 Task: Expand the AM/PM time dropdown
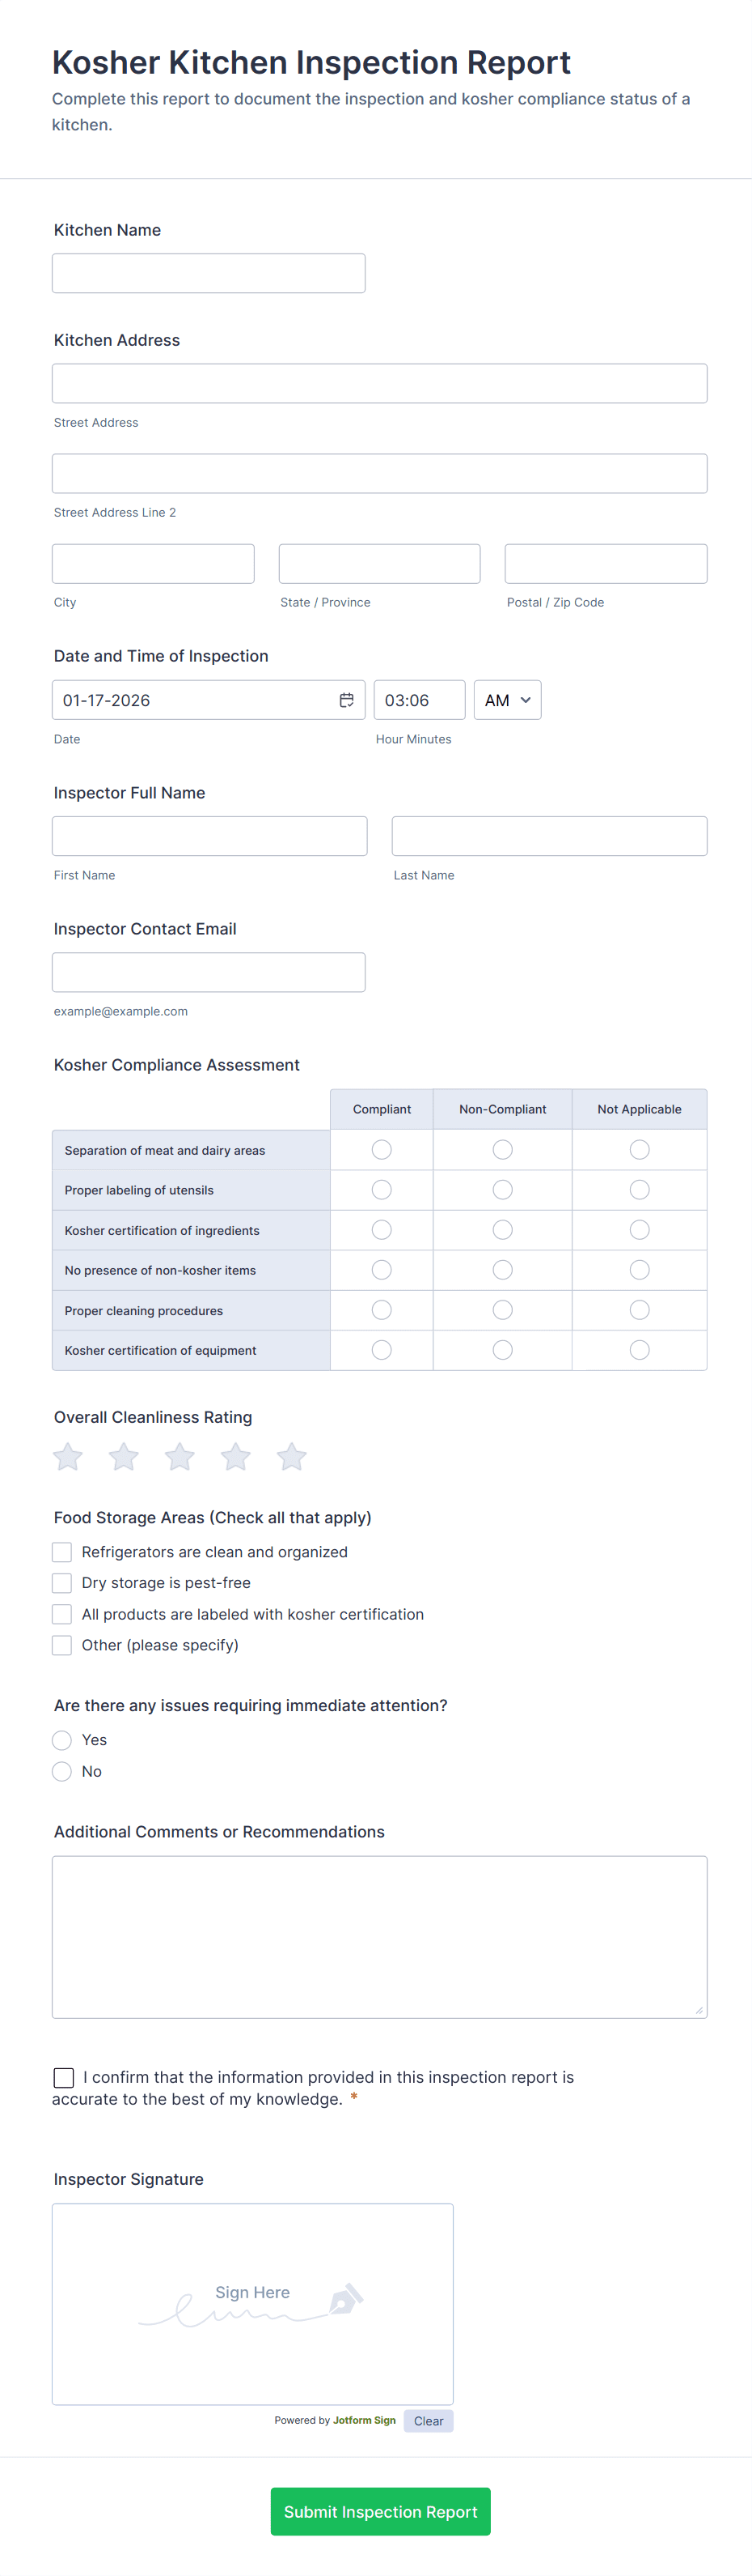506,700
